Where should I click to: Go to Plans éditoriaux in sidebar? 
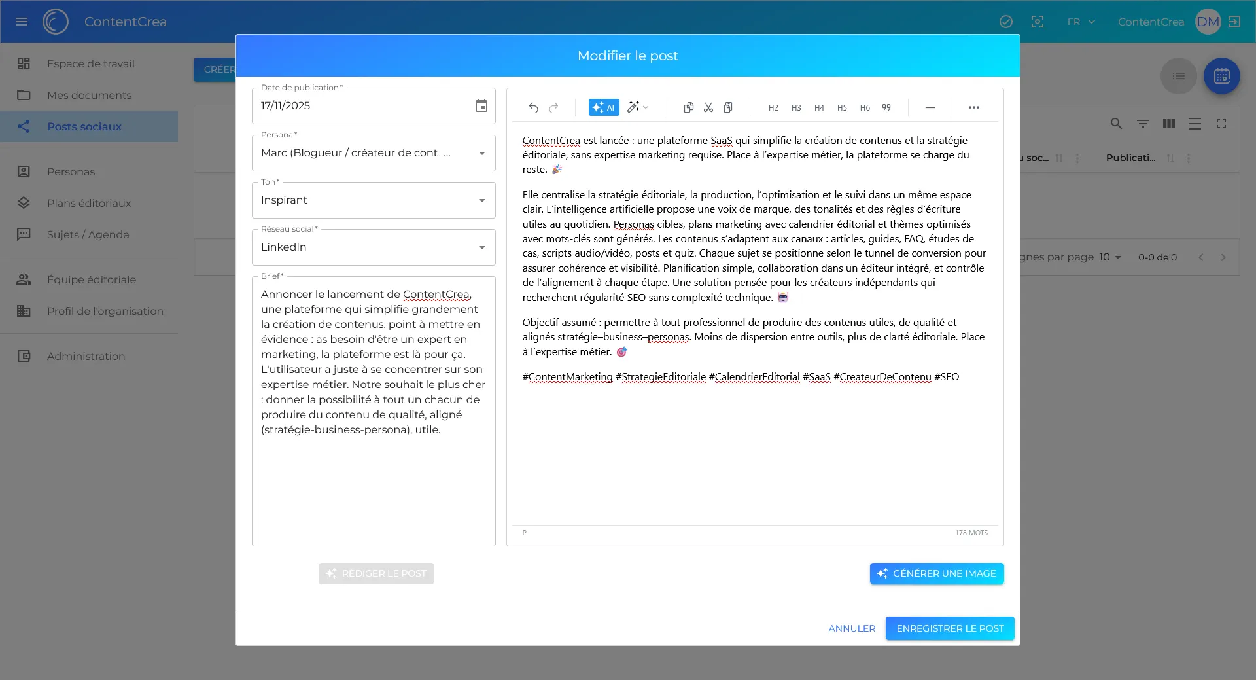(89, 203)
